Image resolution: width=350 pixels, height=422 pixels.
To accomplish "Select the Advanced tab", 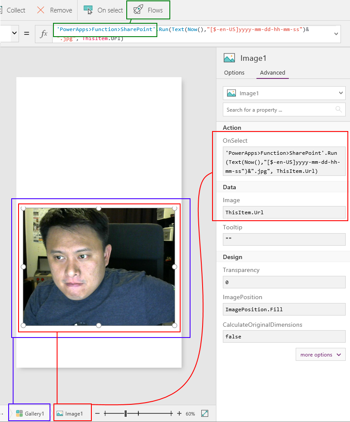I will click(x=272, y=72).
